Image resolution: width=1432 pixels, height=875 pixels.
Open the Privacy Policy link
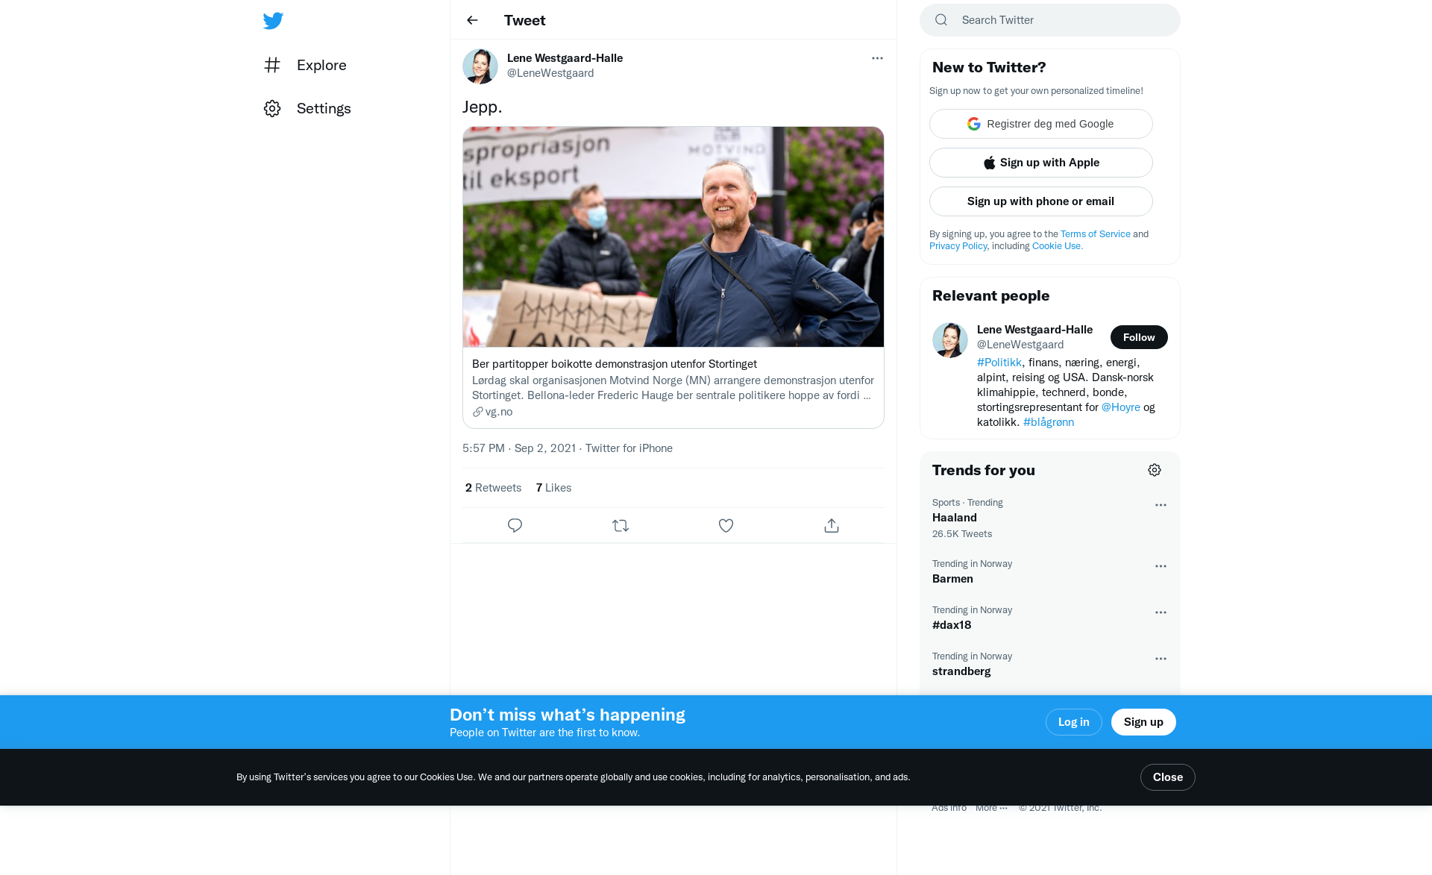pyautogui.click(x=958, y=246)
